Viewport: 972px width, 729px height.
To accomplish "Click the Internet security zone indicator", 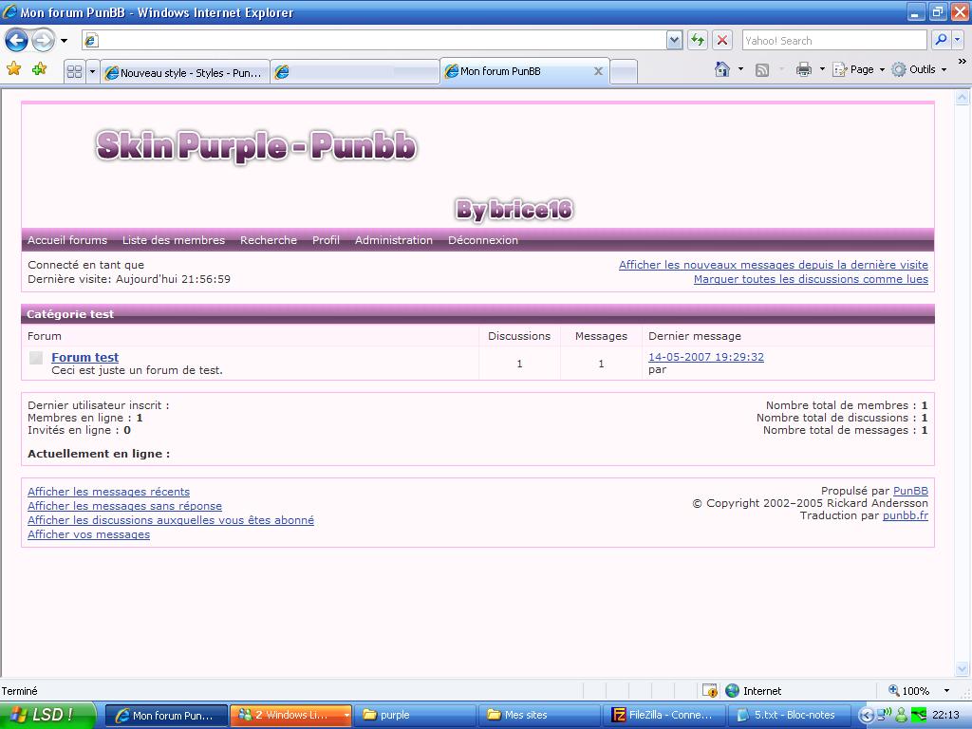I will click(753, 691).
